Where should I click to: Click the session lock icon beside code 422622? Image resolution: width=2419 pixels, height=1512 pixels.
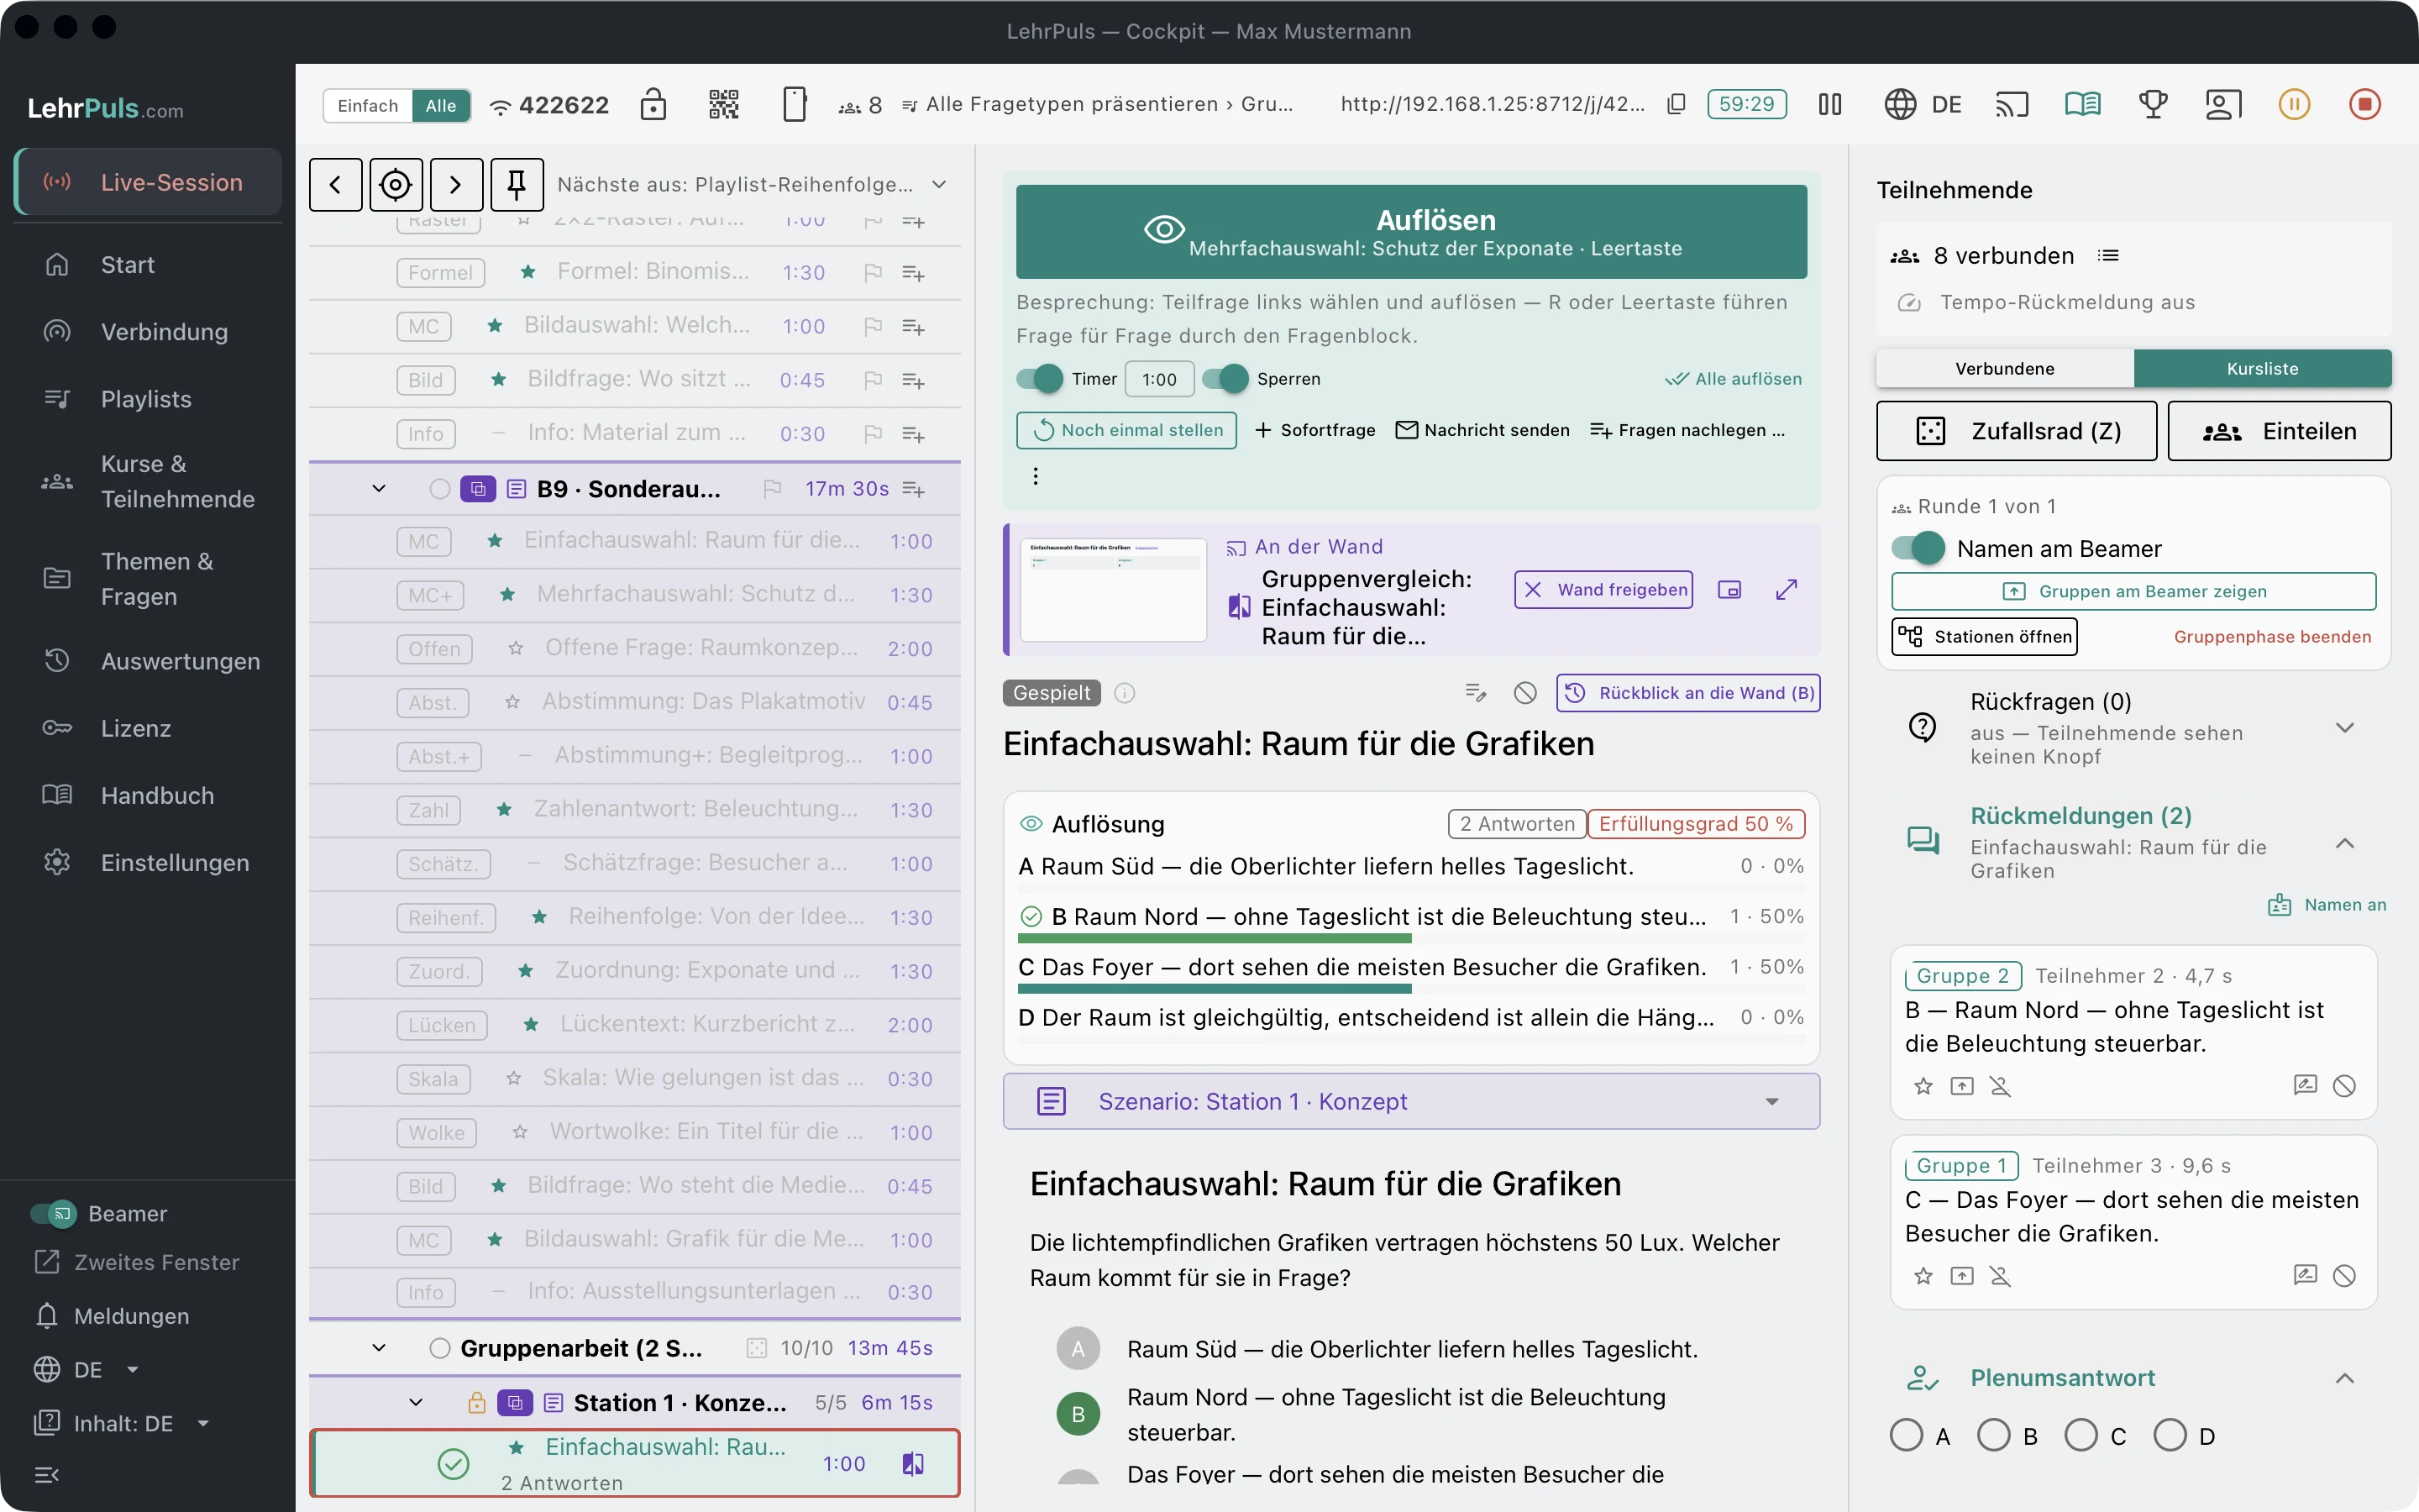(x=653, y=104)
